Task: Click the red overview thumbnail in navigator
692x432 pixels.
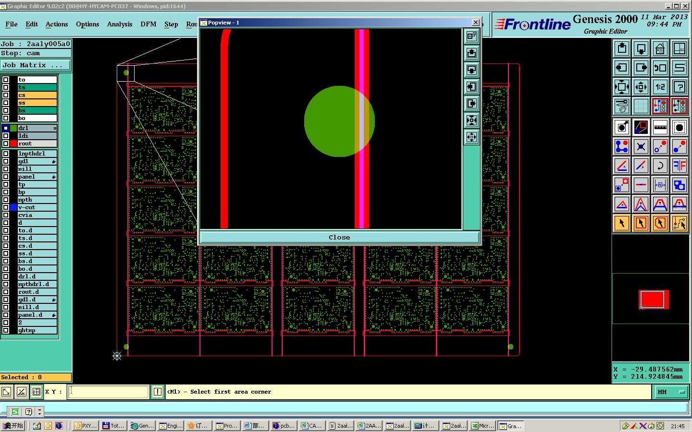Action: pos(653,299)
